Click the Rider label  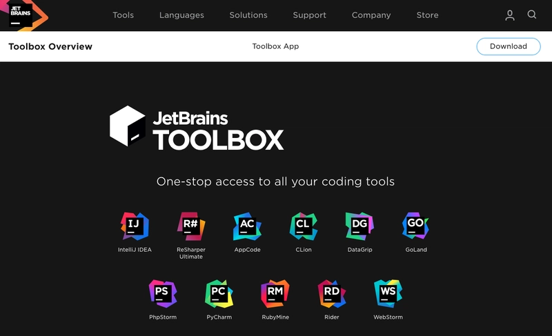332,317
